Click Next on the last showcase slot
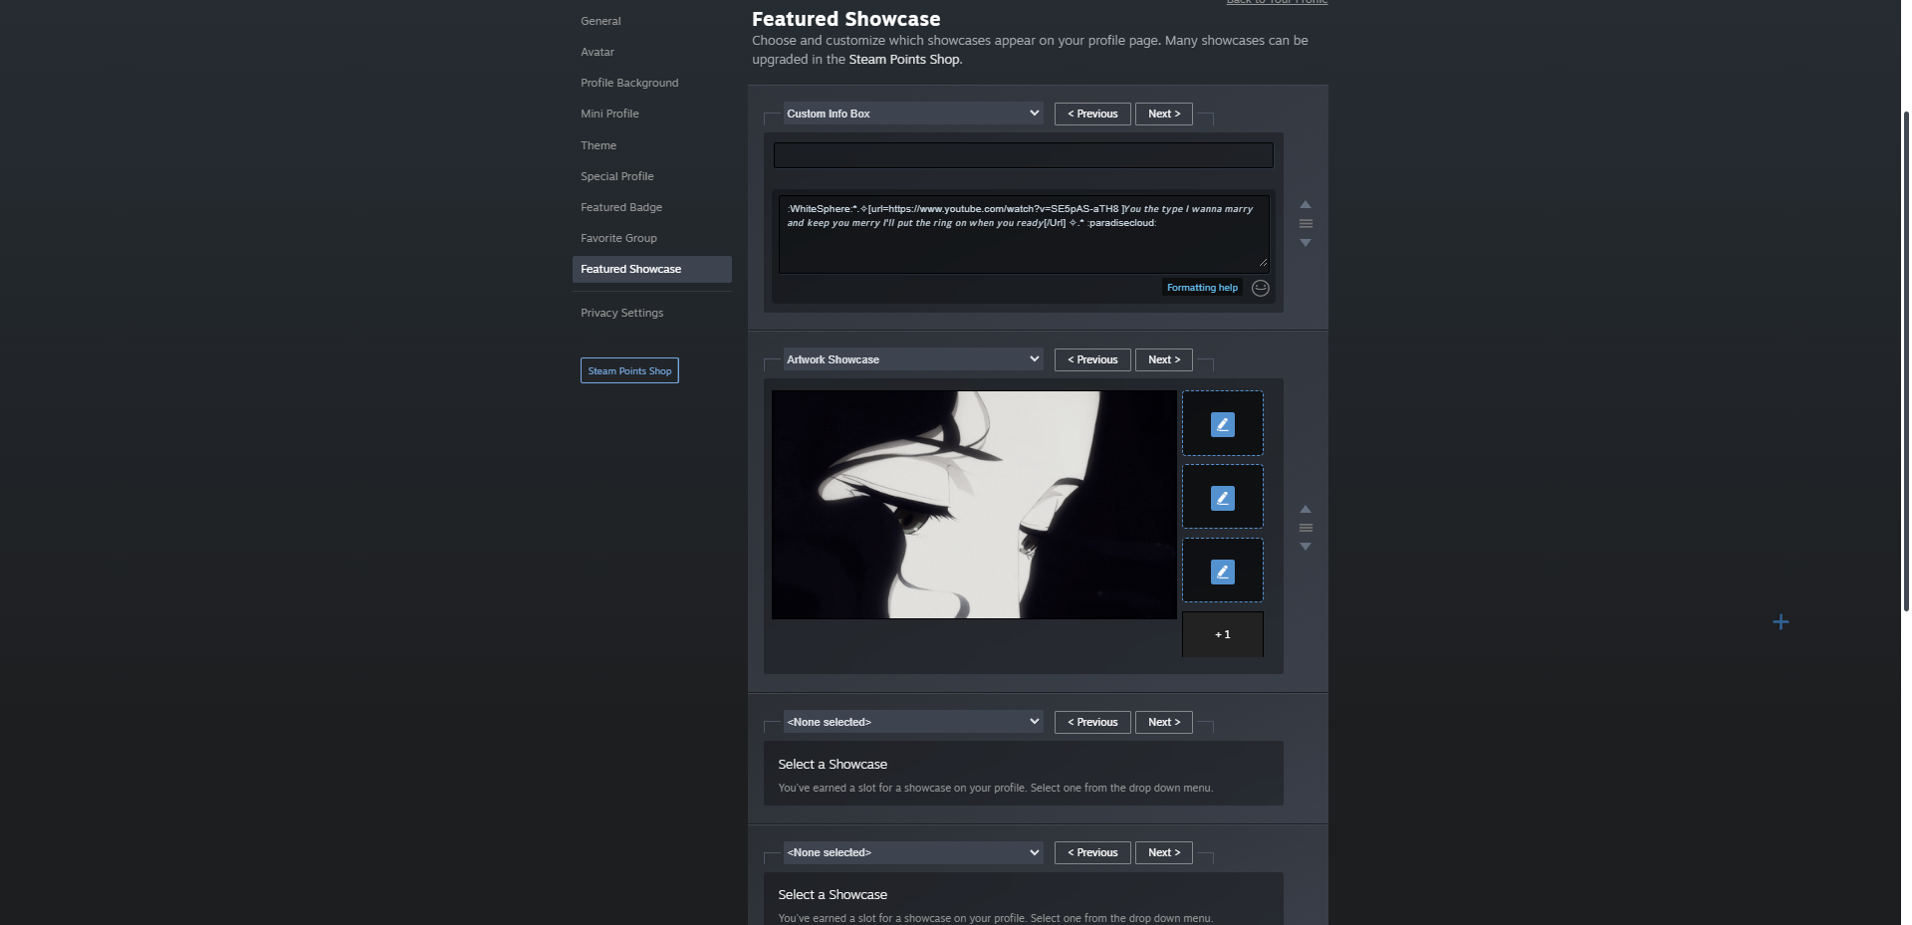1912x925 pixels. [1163, 852]
